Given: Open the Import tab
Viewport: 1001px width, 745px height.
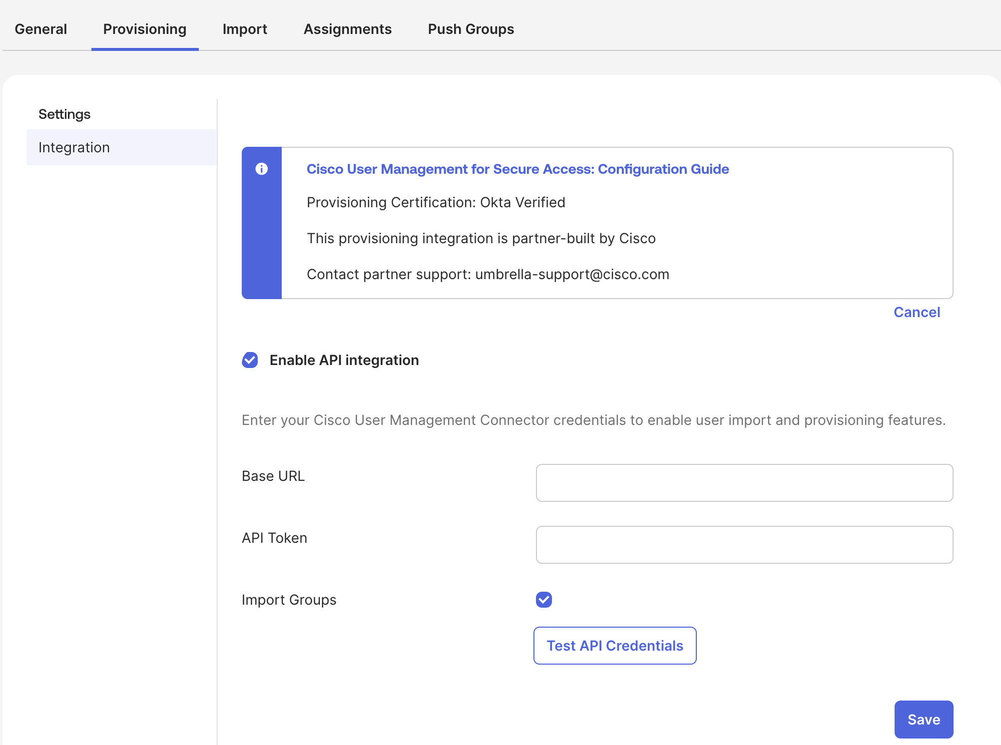Looking at the screenshot, I should (x=245, y=29).
